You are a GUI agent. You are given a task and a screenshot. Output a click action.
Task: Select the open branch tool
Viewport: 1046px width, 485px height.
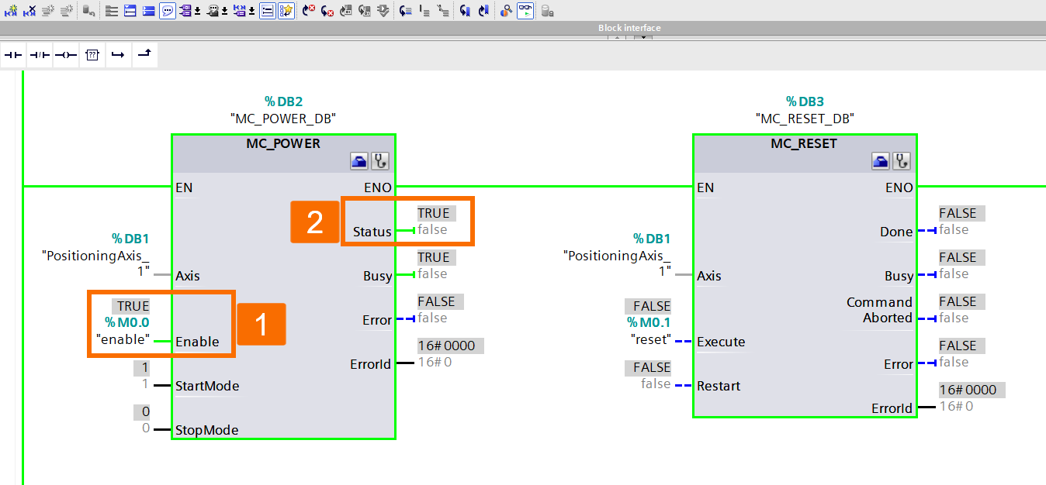[x=118, y=54]
